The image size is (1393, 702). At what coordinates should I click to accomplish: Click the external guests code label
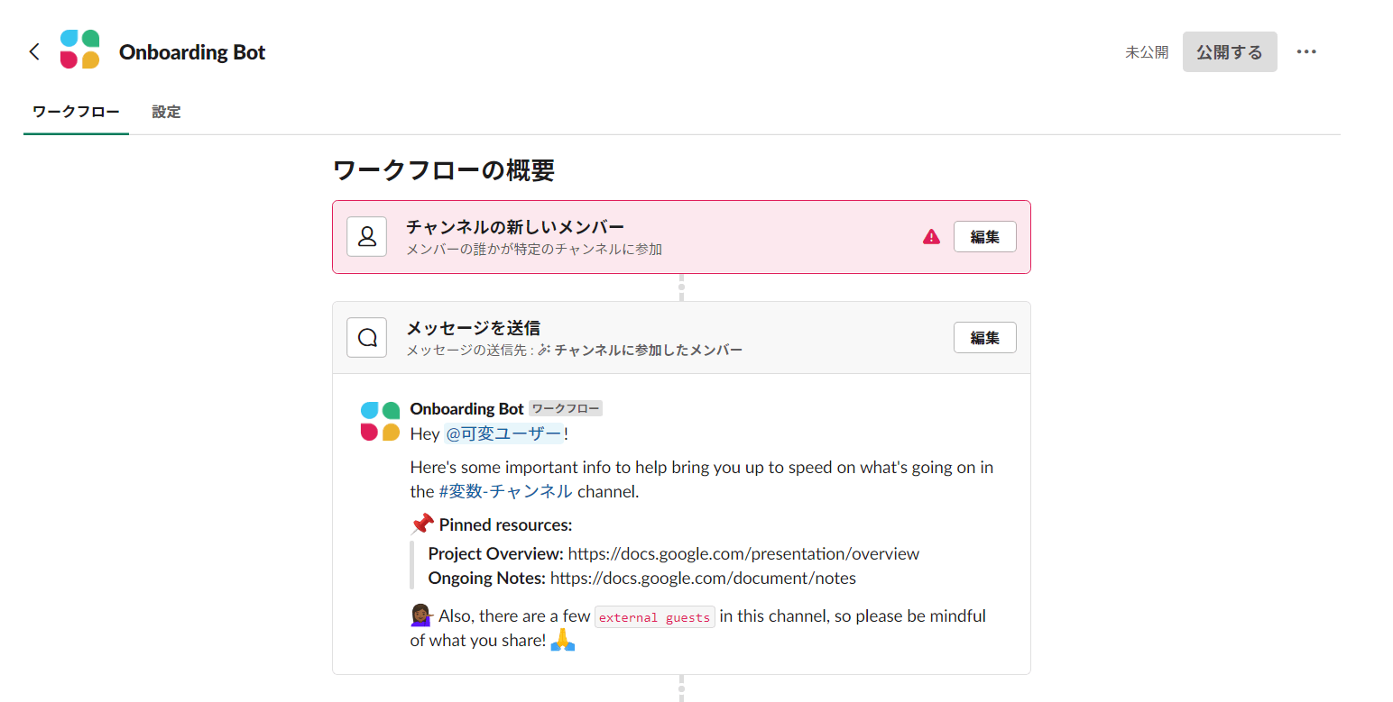point(654,617)
